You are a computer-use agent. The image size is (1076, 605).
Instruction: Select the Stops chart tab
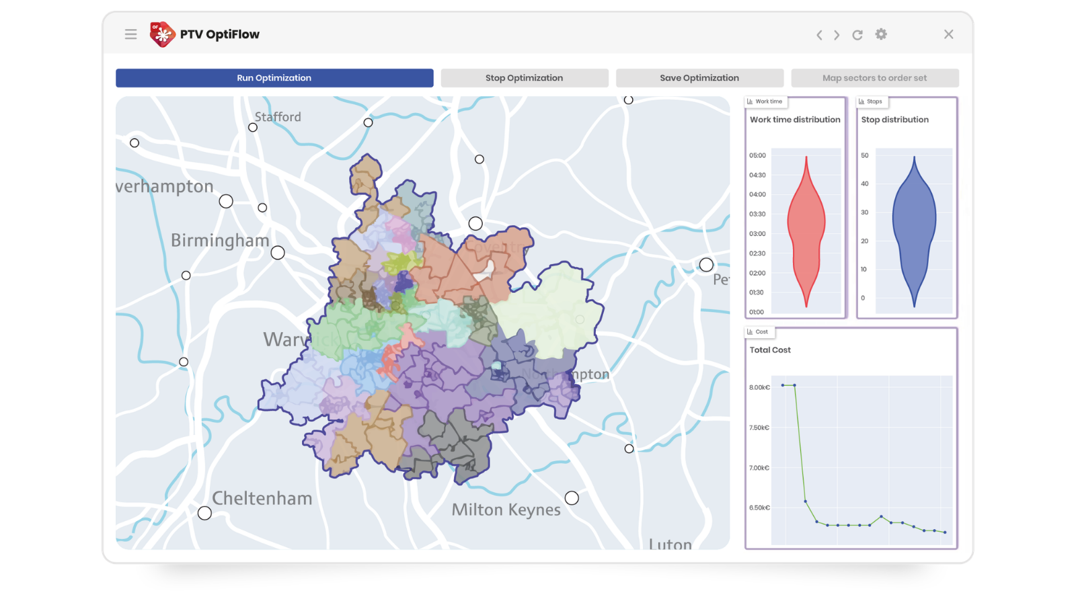click(x=872, y=102)
